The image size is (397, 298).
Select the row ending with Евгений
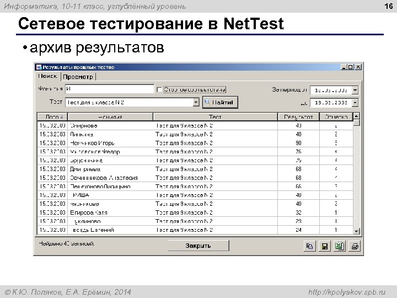click(195, 230)
